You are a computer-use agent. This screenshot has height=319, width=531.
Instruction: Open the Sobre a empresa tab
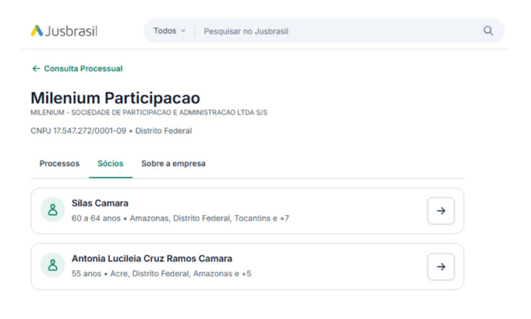[173, 164]
